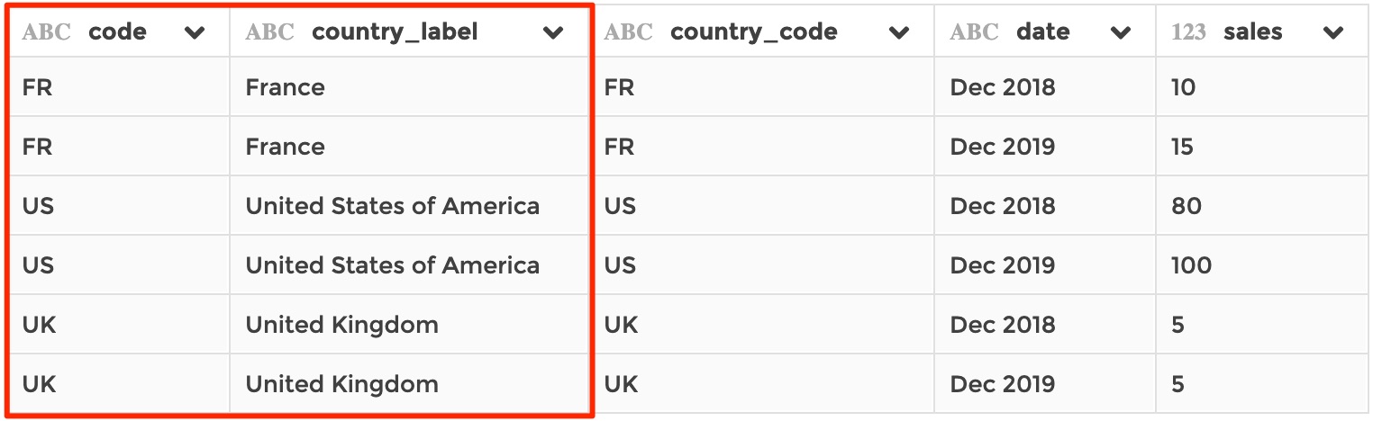Expand the country_label column menu chevron
The width and height of the screenshot is (1382, 421).
tap(553, 33)
